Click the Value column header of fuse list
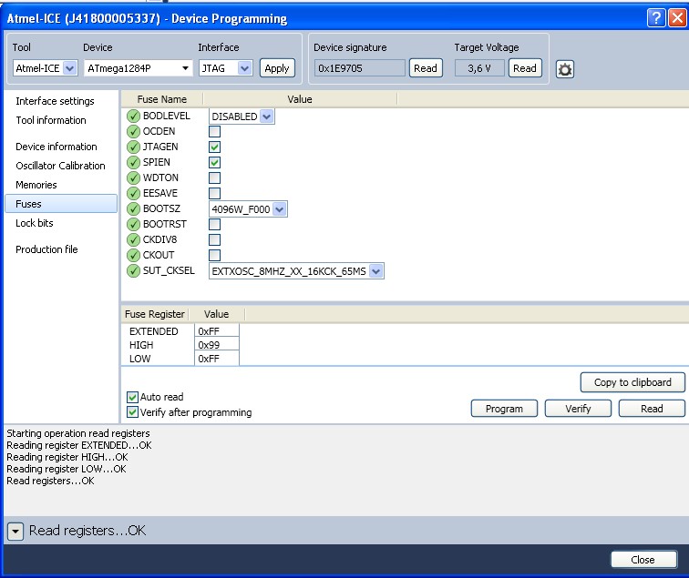The image size is (689, 578). (300, 99)
